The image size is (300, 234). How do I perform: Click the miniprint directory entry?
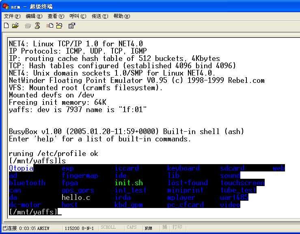(x=186, y=190)
